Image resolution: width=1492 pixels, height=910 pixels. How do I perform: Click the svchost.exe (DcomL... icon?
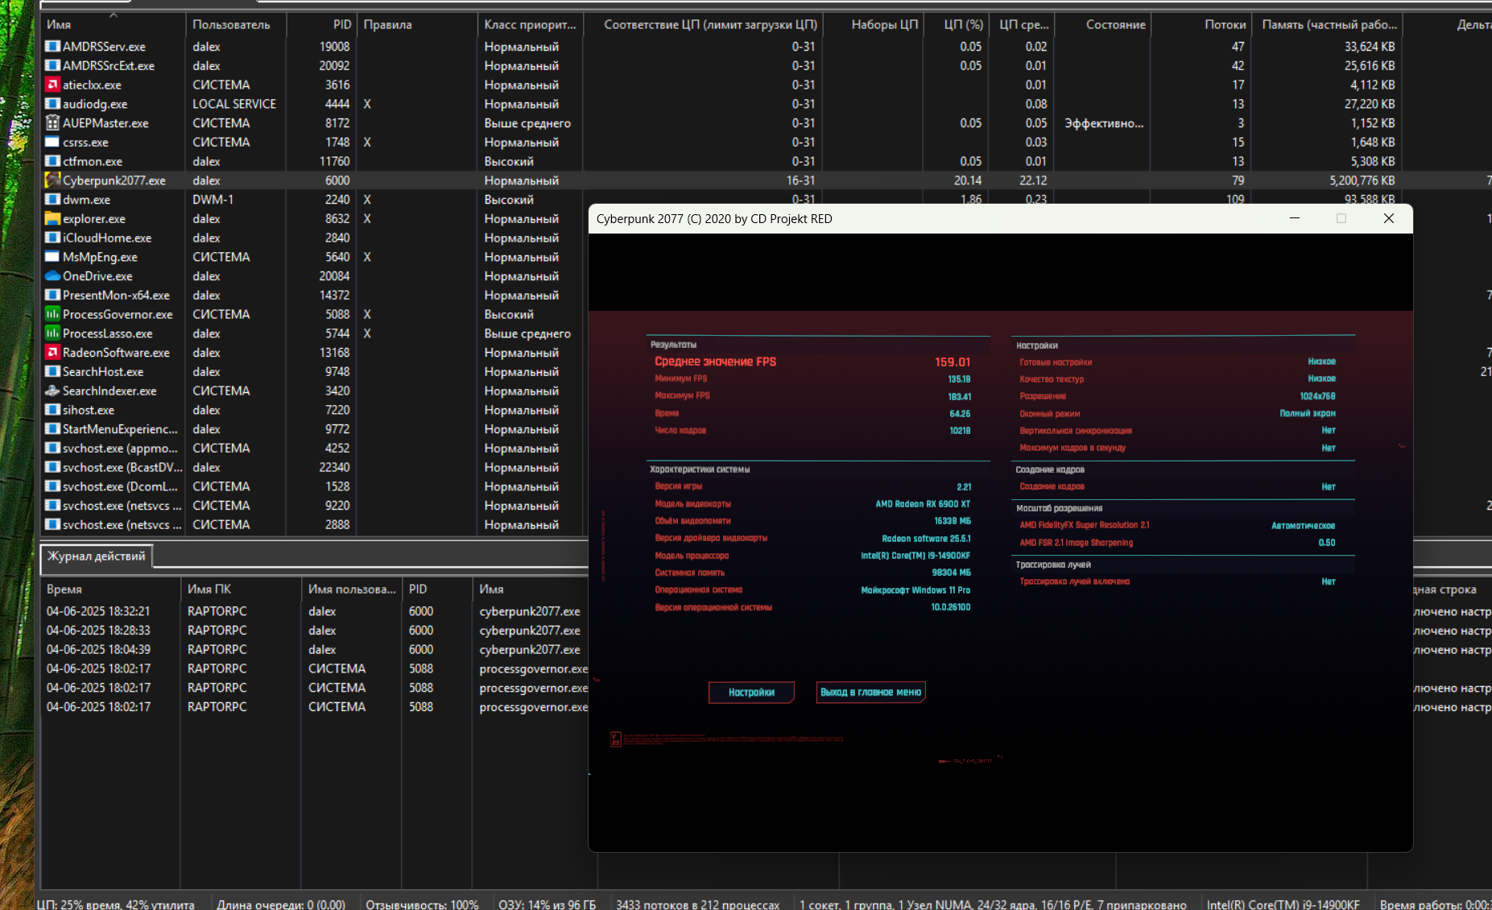[x=52, y=486]
